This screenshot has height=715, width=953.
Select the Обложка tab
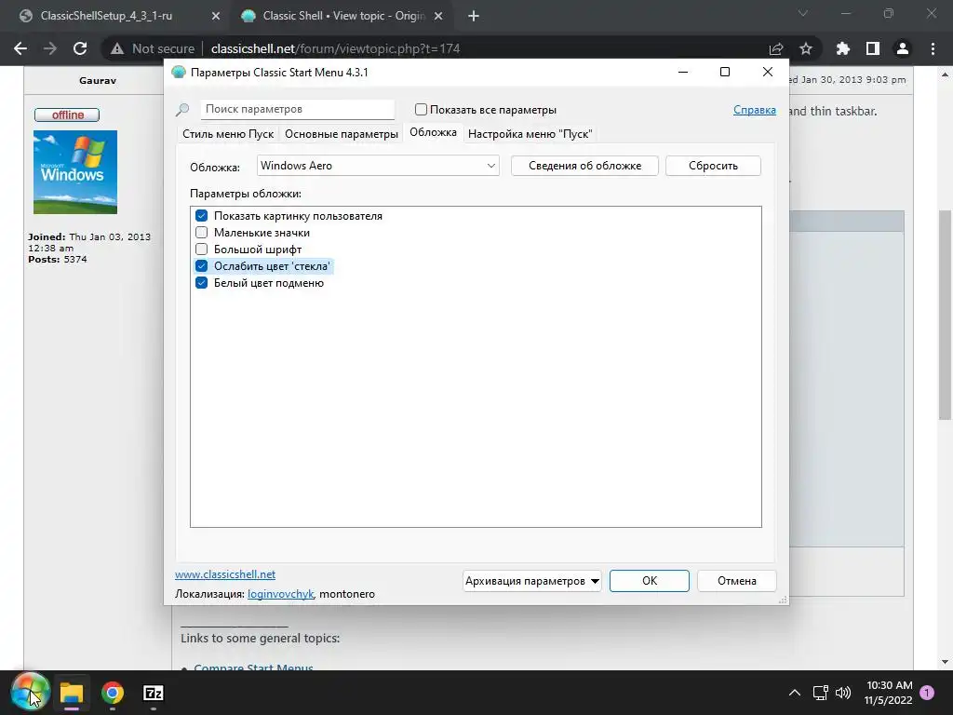click(433, 132)
